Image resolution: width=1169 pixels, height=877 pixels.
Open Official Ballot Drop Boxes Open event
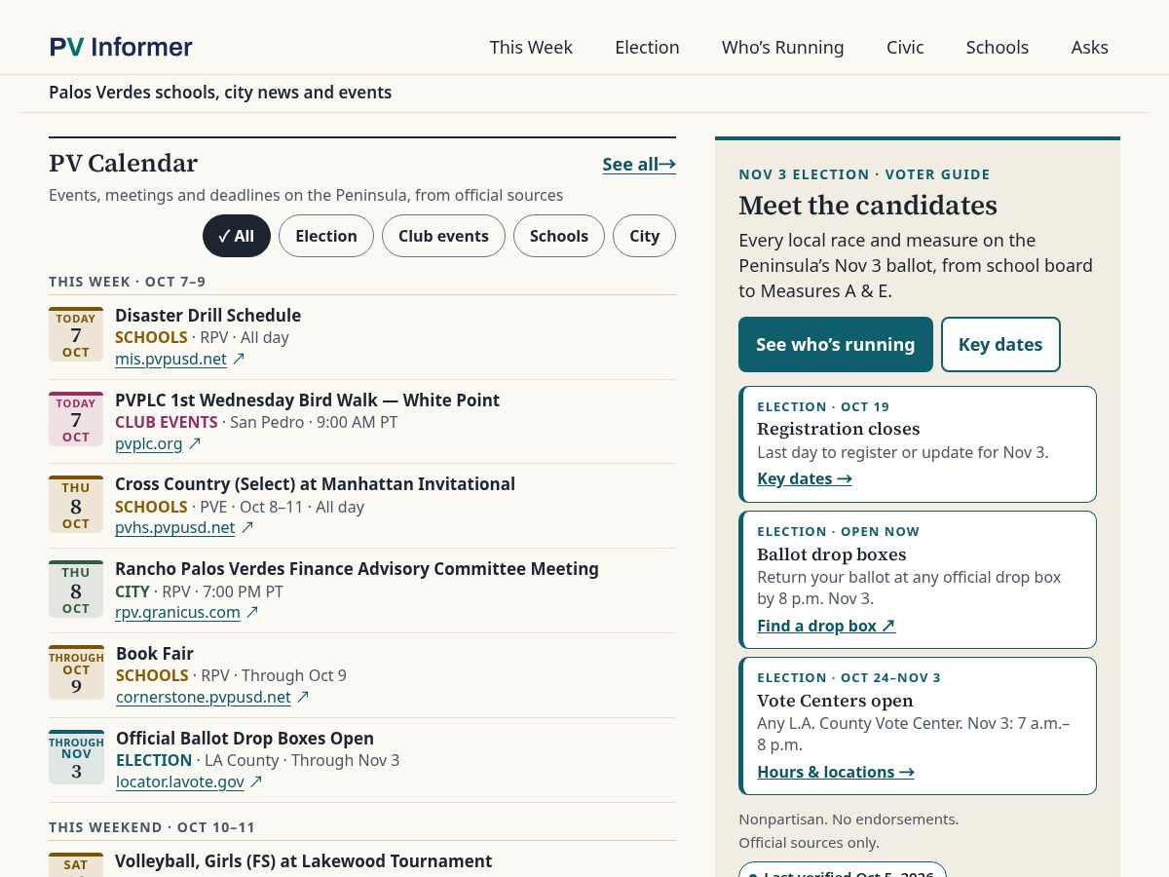[245, 738]
